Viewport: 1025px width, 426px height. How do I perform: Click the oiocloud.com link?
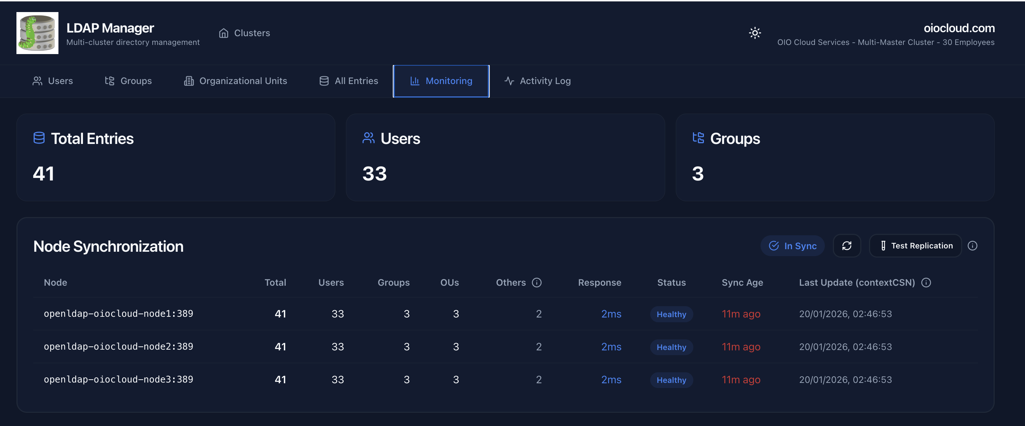[959, 28]
